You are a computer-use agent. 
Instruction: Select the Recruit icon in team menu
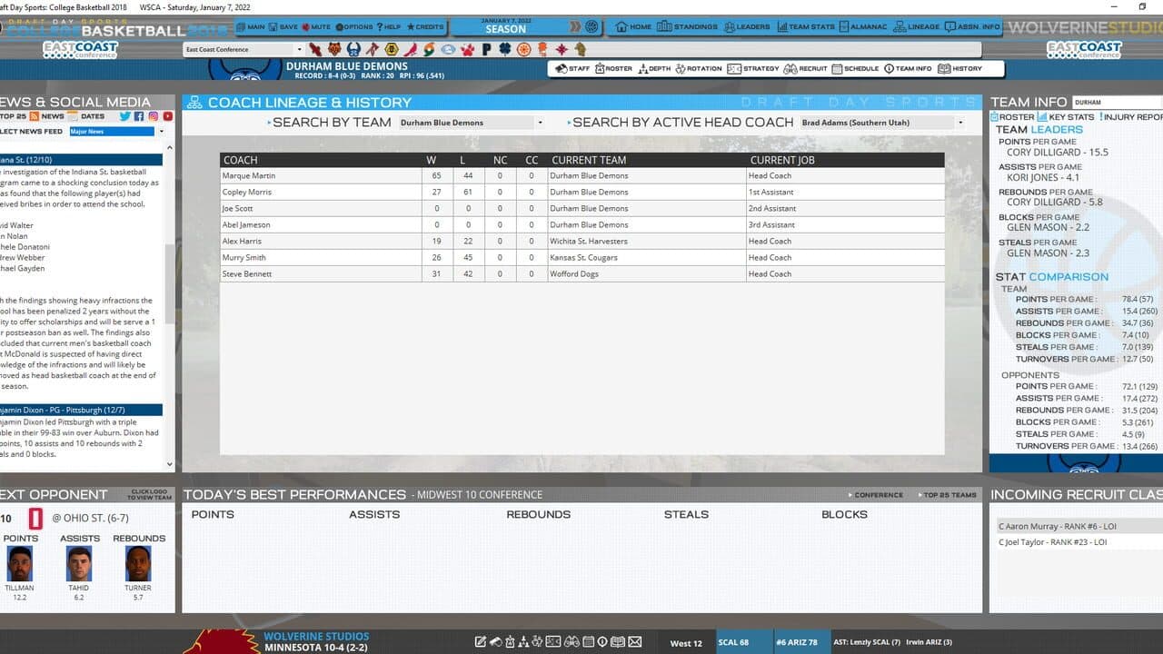[806, 68]
